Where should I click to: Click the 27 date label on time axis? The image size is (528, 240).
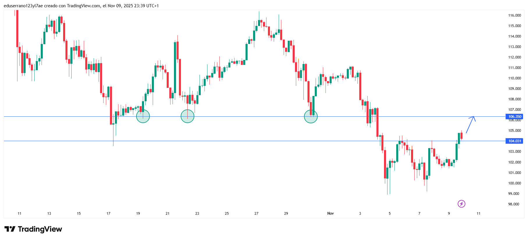256,213
